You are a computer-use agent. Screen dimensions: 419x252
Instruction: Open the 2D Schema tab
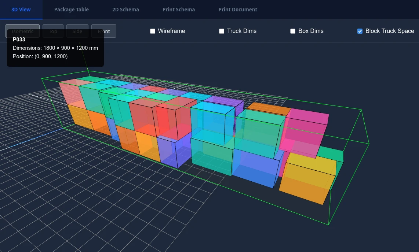[x=125, y=10]
